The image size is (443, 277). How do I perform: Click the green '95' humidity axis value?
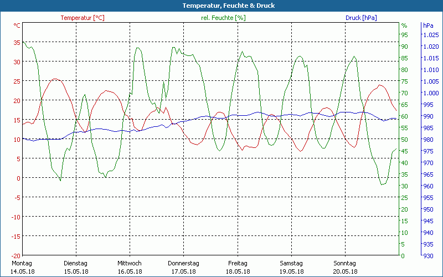[405, 35]
